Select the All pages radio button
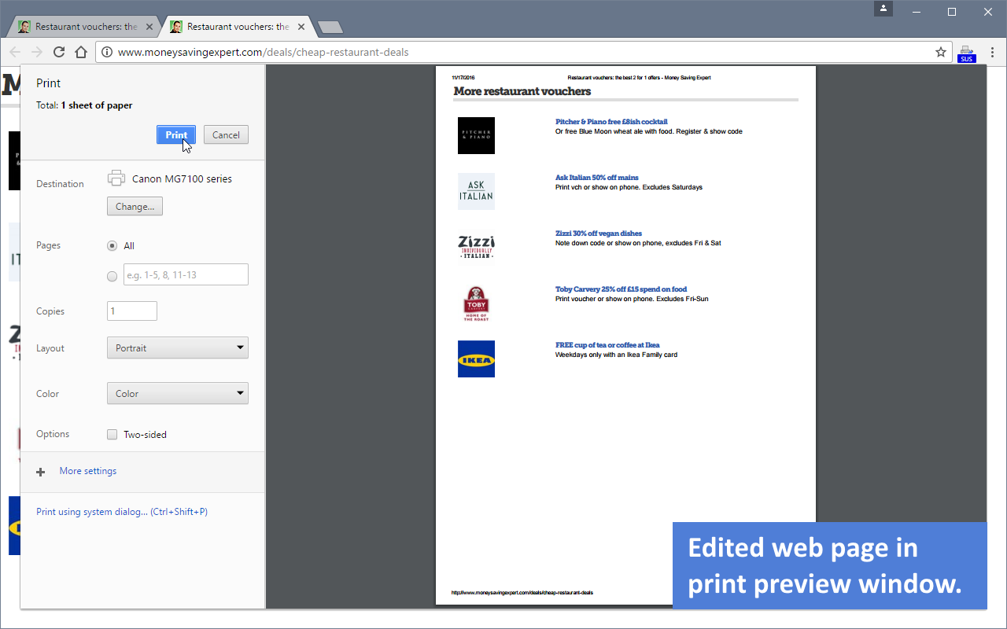The height and width of the screenshot is (629, 1007). pyautogui.click(x=112, y=246)
